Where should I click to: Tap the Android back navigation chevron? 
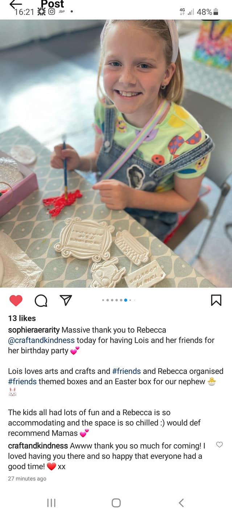pos(181,503)
